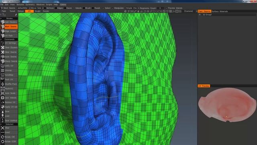Run the Clear Seams command

(x=9, y=52)
